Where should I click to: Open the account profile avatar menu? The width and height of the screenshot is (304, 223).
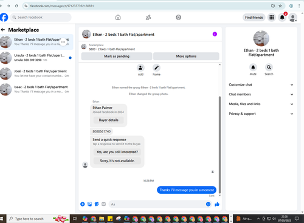pos(293,18)
